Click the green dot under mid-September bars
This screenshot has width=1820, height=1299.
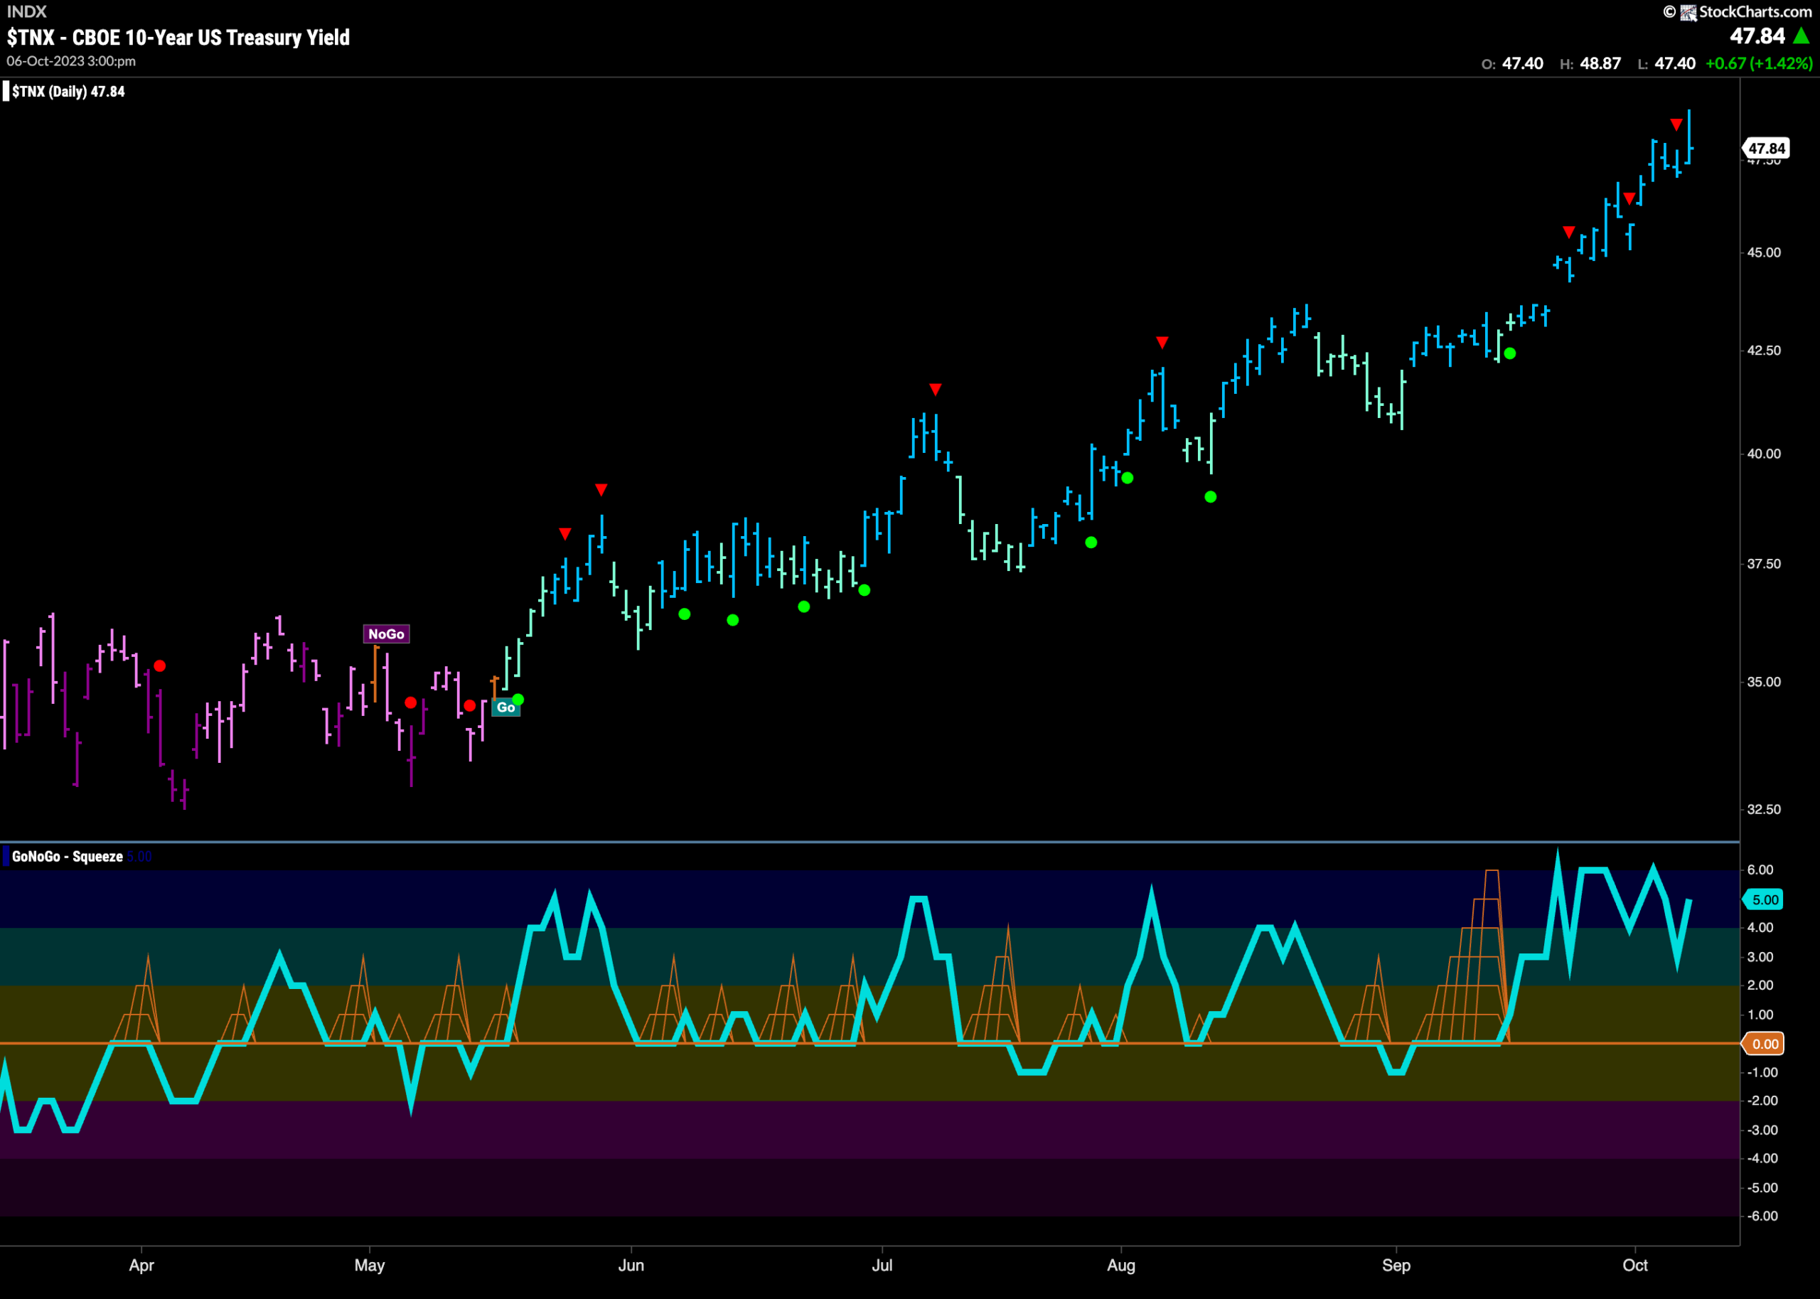(1510, 353)
